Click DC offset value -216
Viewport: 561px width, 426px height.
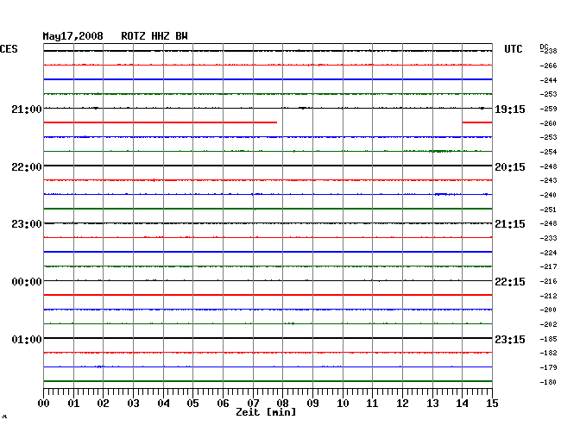[548, 282]
